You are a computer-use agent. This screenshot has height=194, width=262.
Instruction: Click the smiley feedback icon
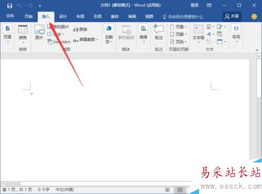point(254,17)
